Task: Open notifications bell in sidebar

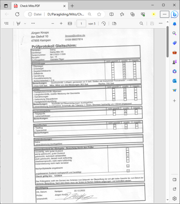Action: [x=175, y=24]
